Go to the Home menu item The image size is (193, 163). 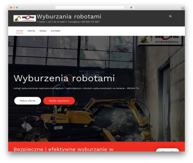pos(20,31)
